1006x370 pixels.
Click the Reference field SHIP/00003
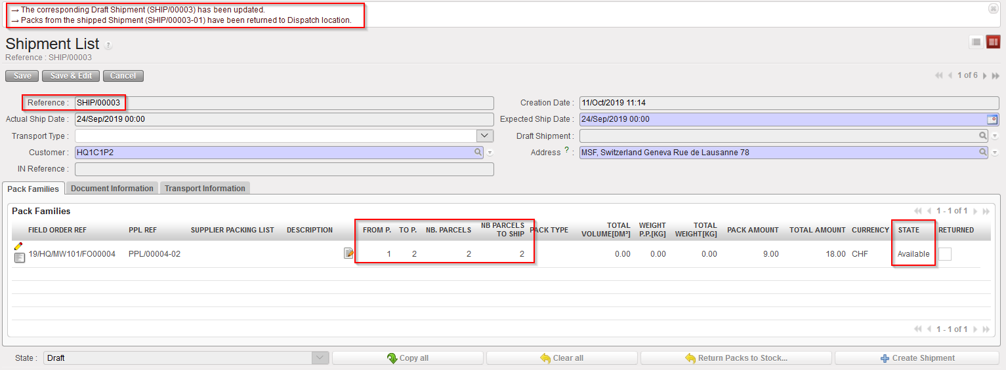click(x=284, y=103)
